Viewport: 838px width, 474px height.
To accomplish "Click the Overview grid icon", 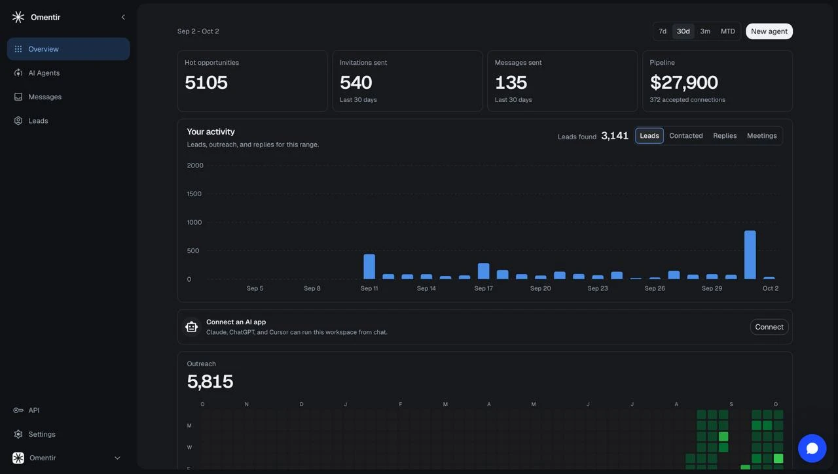I will [x=18, y=49].
